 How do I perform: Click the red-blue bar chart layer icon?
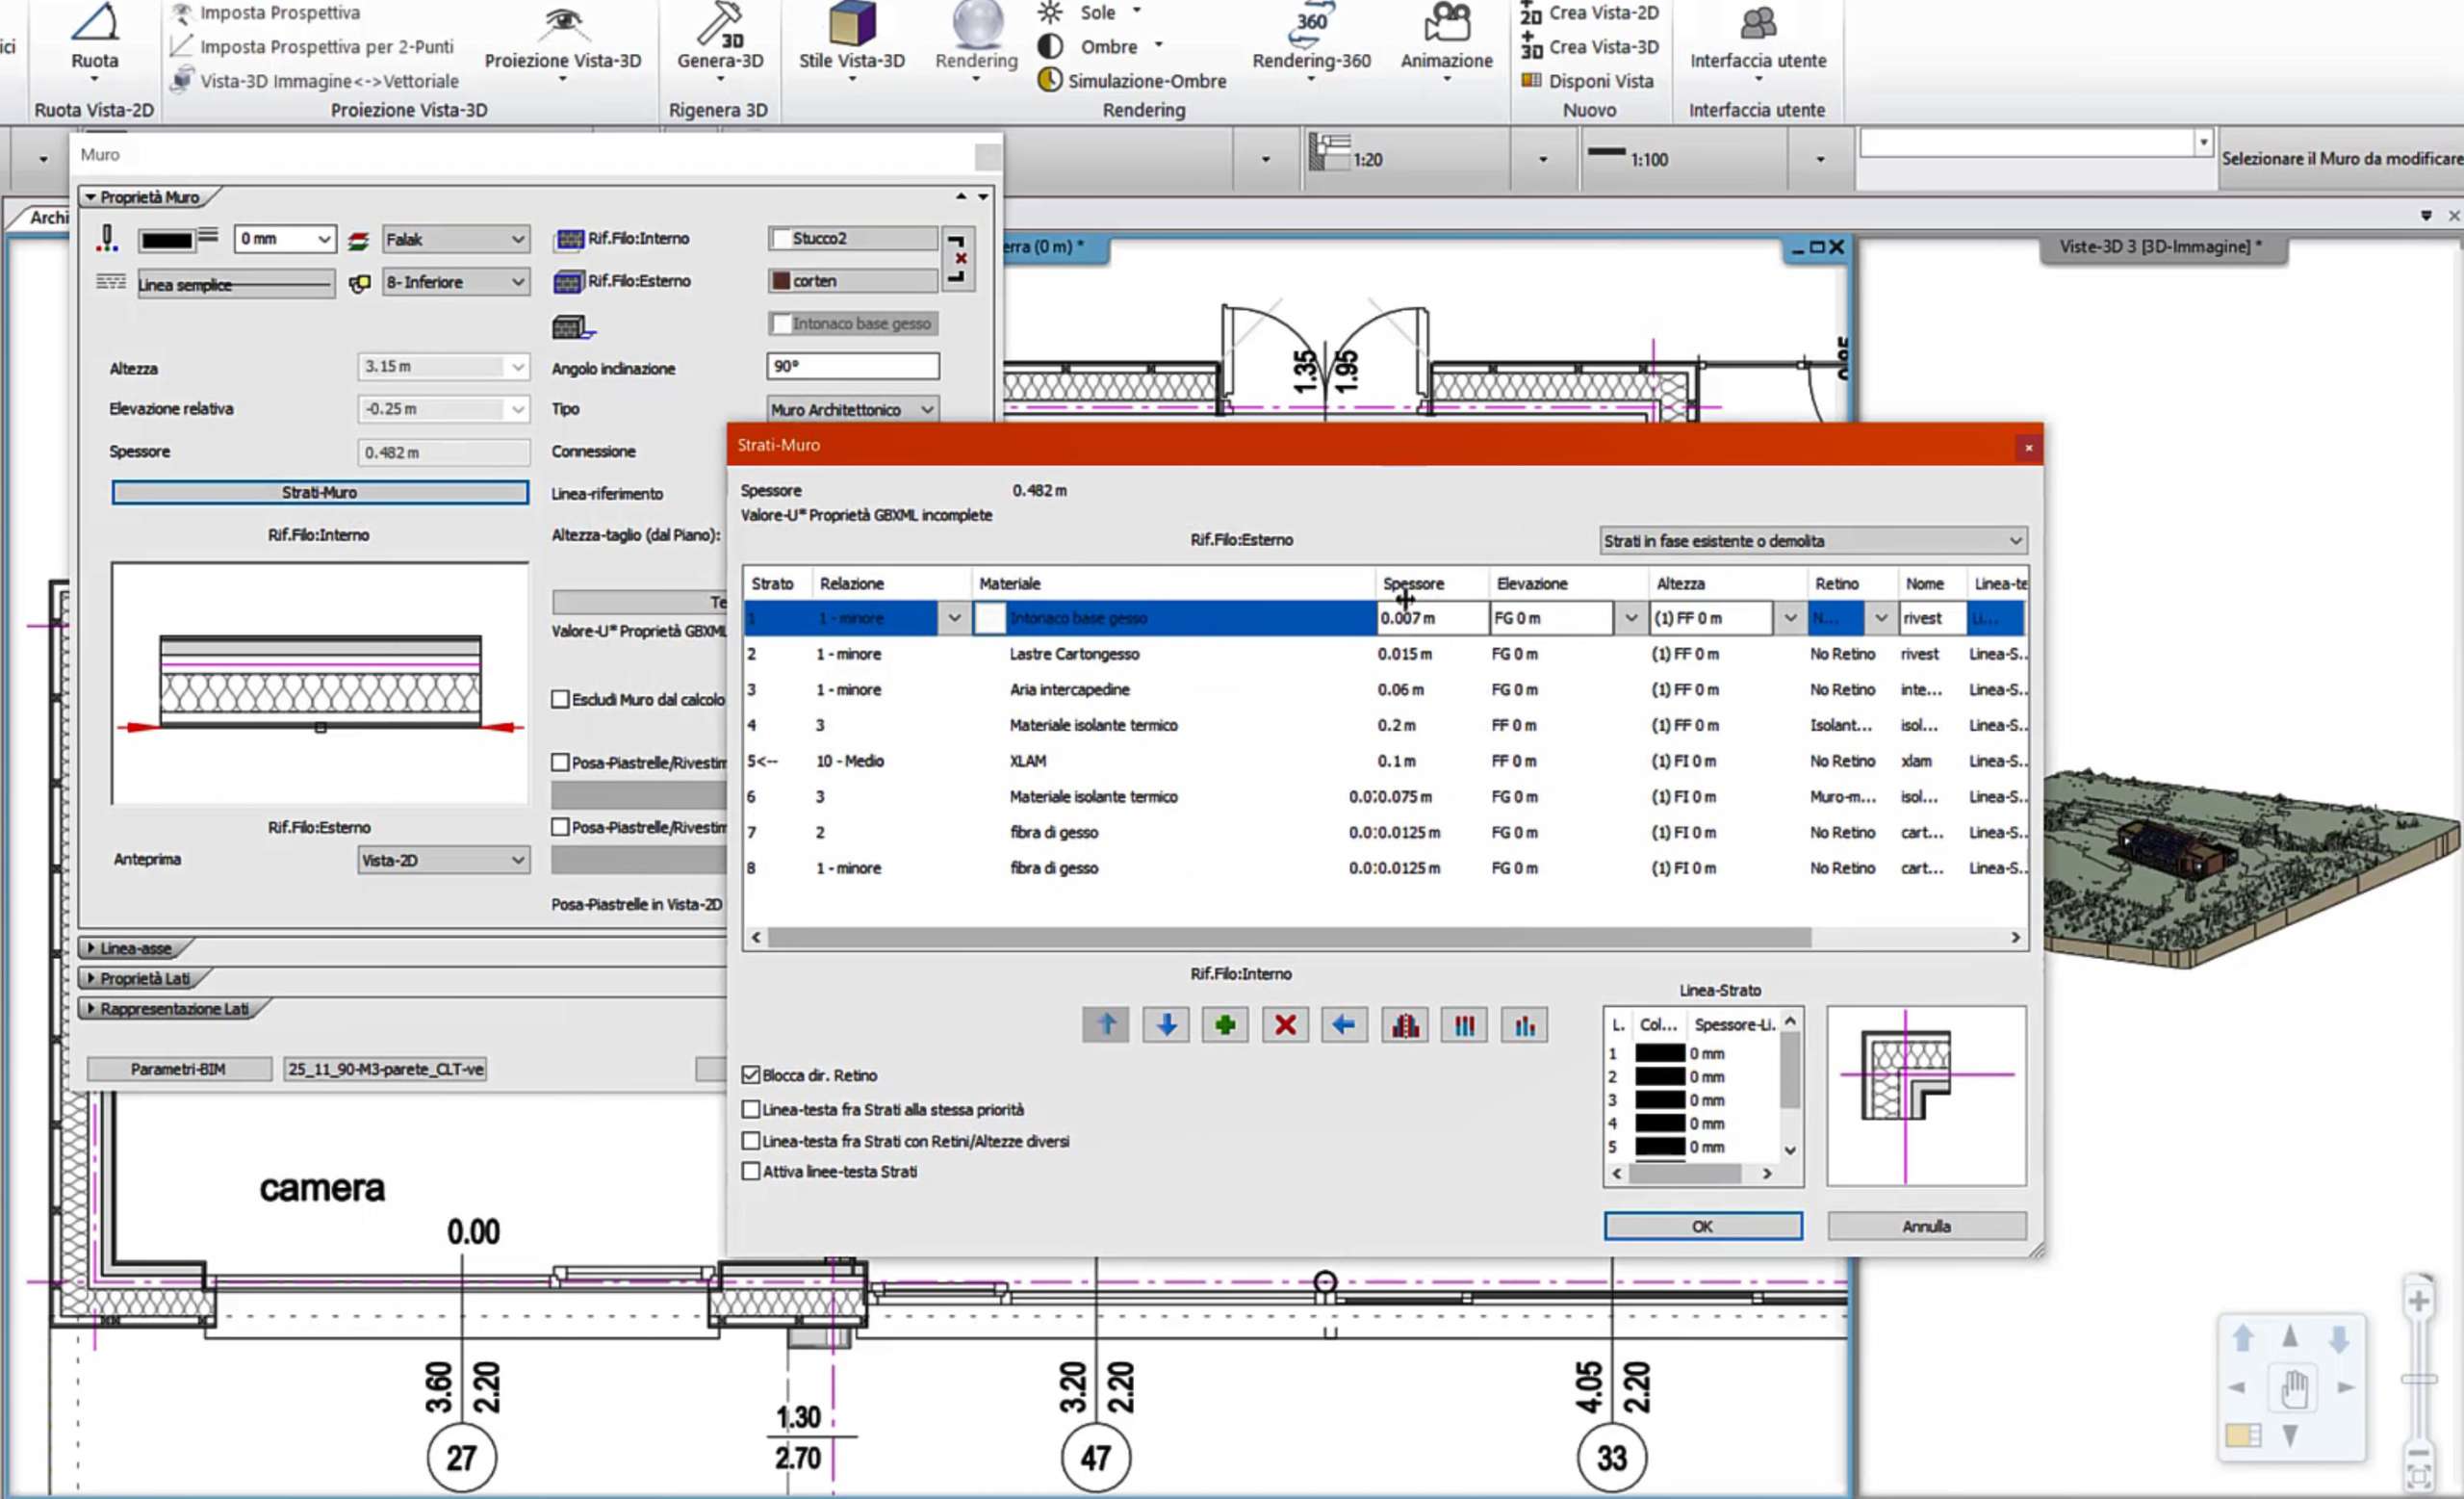coord(1405,1025)
